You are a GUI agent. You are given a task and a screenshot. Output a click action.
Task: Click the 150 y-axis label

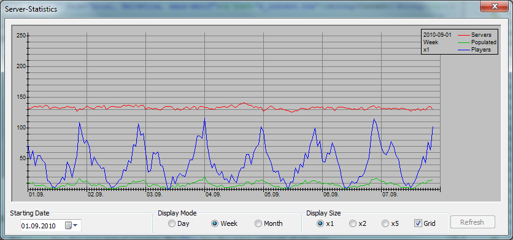(21, 97)
